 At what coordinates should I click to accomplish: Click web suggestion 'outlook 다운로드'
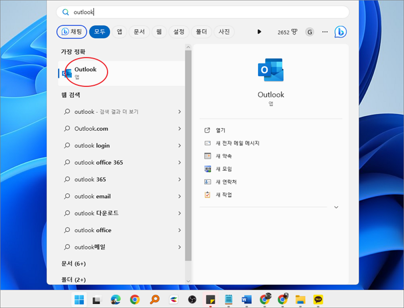(x=96, y=213)
